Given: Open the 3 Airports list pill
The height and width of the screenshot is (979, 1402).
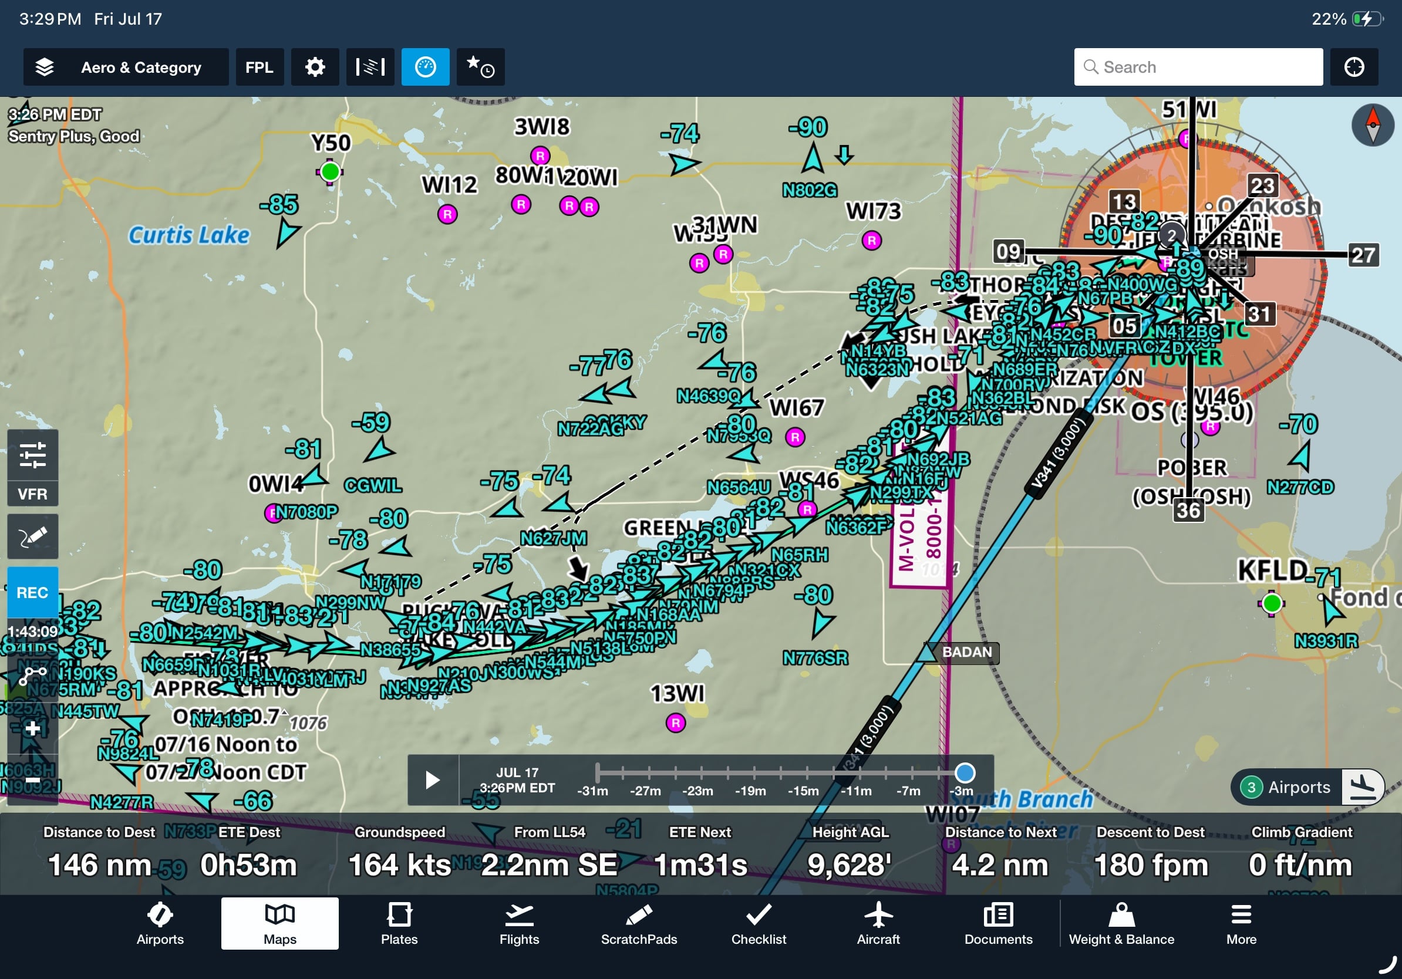Looking at the screenshot, I should point(1286,787).
